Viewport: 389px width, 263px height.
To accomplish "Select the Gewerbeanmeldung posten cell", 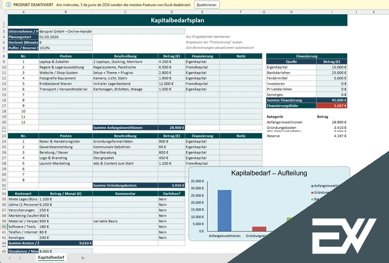I will click(65, 147).
